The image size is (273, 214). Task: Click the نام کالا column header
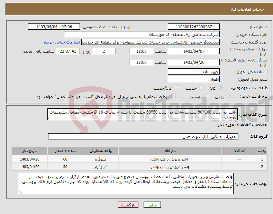click(x=170, y=151)
